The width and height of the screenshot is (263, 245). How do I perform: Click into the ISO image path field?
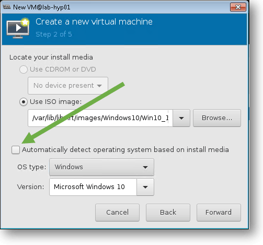100,118
